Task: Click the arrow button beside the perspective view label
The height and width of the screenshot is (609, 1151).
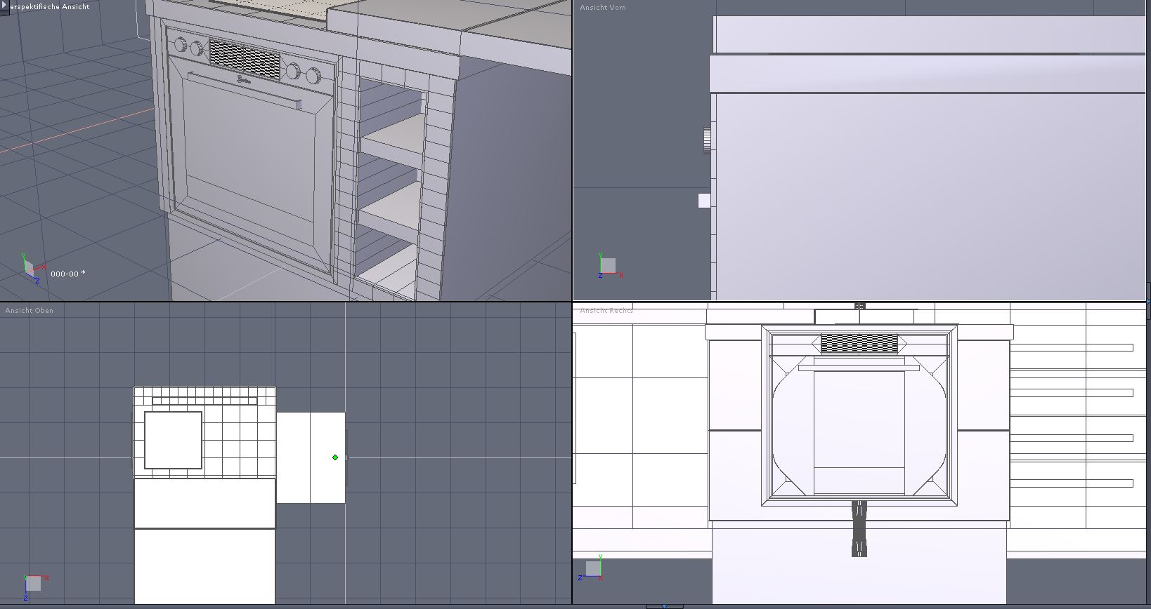Action: (x=4, y=6)
